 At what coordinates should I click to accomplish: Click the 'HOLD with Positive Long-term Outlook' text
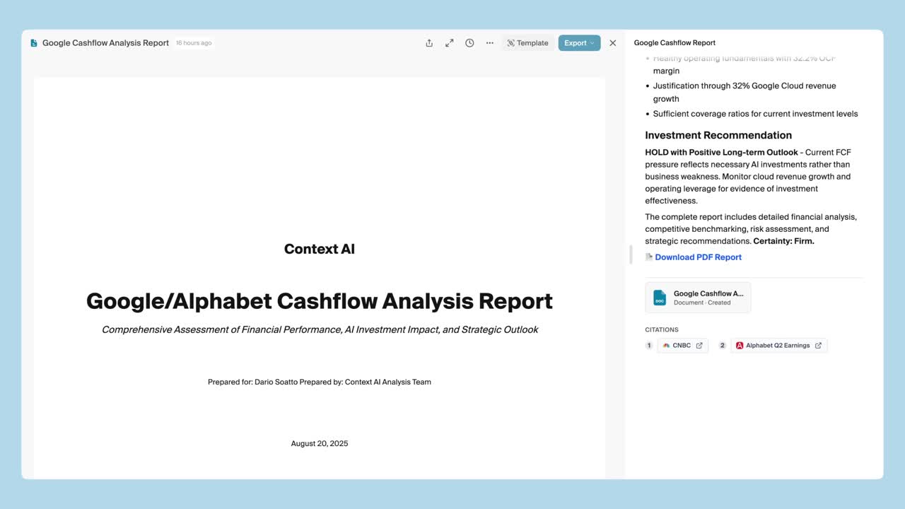pyautogui.click(x=721, y=153)
